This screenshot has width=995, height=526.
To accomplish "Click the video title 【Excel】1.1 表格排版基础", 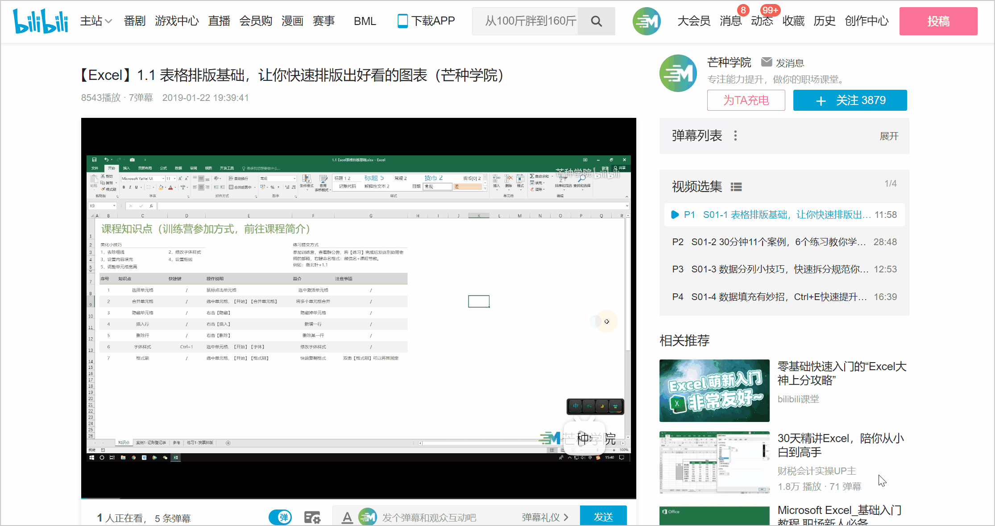I will 291,75.
